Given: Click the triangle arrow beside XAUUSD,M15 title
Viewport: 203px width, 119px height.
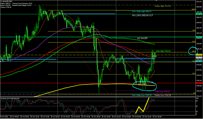Looking at the screenshot, I should point(1,1).
